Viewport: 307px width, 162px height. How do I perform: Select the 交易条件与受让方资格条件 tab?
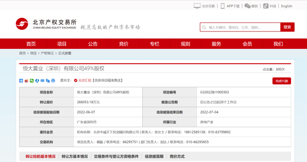tap(116, 157)
